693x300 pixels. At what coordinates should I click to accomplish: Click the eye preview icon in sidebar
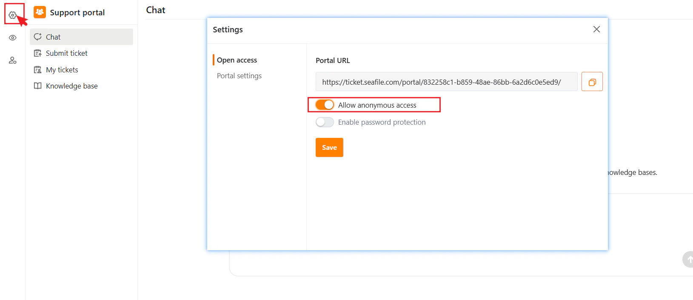pyautogui.click(x=13, y=38)
